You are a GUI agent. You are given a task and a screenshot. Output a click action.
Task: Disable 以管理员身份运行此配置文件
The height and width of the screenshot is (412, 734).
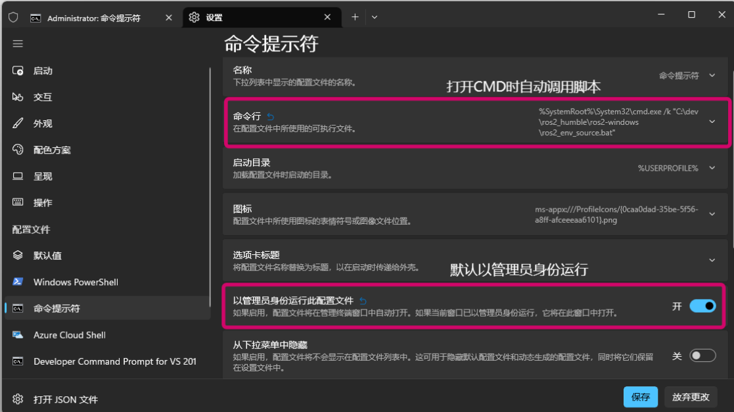[702, 306]
